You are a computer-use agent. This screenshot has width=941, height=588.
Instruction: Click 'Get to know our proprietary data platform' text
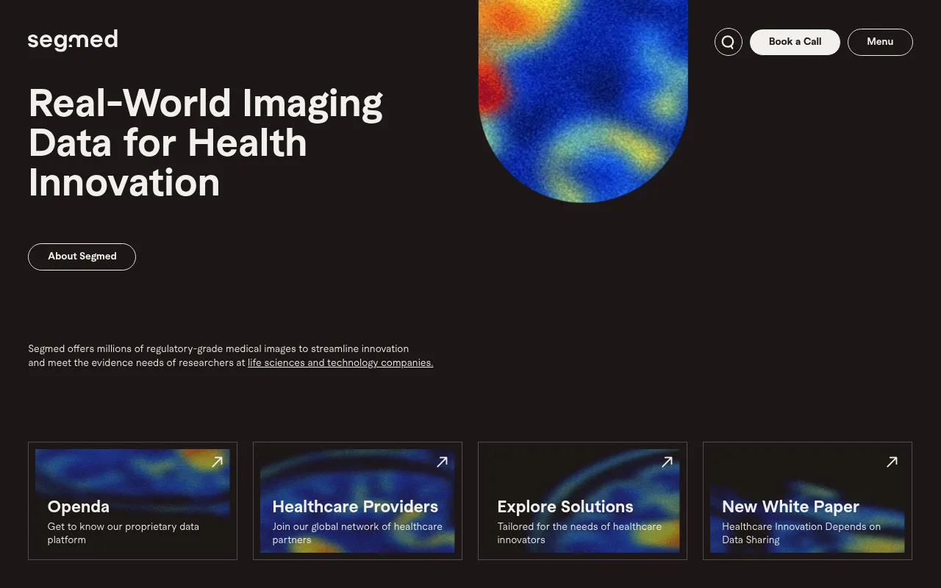(124, 533)
